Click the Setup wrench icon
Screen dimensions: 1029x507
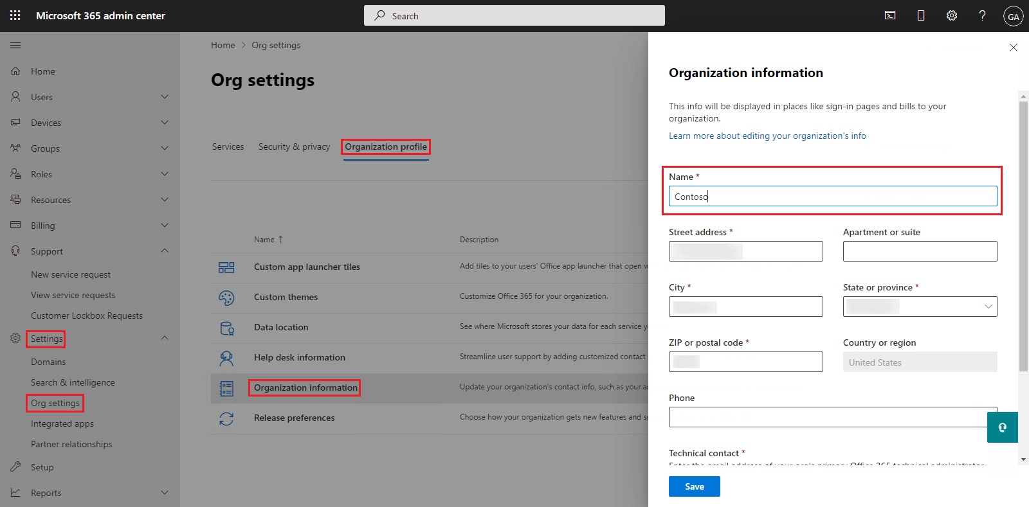[15, 467]
